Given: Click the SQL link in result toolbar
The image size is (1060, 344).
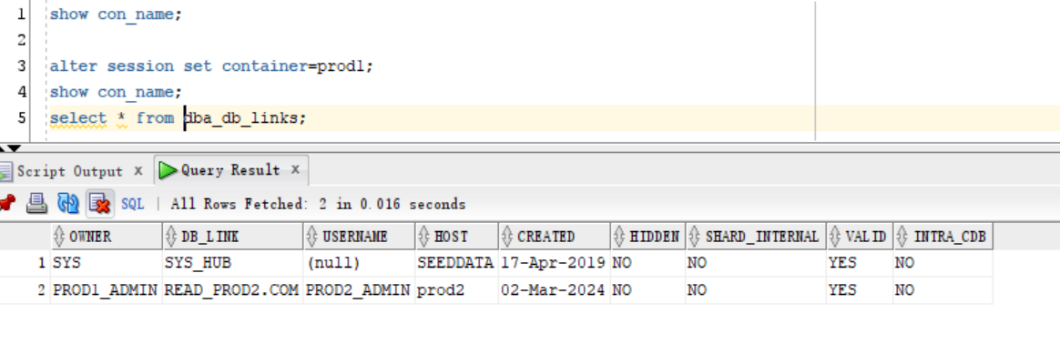Looking at the screenshot, I should click(133, 204).
